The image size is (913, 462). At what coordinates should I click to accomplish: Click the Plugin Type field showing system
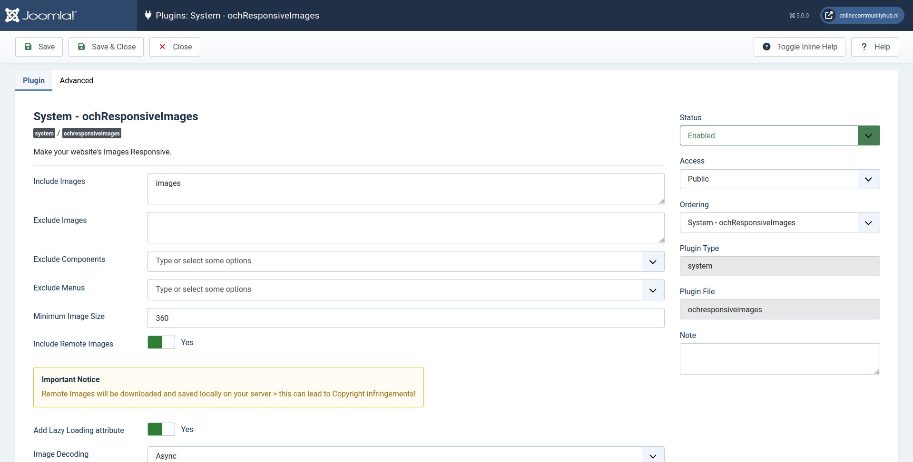780,266
